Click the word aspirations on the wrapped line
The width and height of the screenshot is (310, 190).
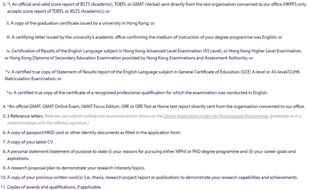pyautogui.click(x=18, y=158)
